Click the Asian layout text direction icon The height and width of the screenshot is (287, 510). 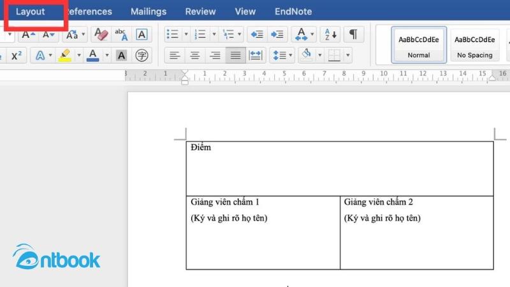(301, 34)
